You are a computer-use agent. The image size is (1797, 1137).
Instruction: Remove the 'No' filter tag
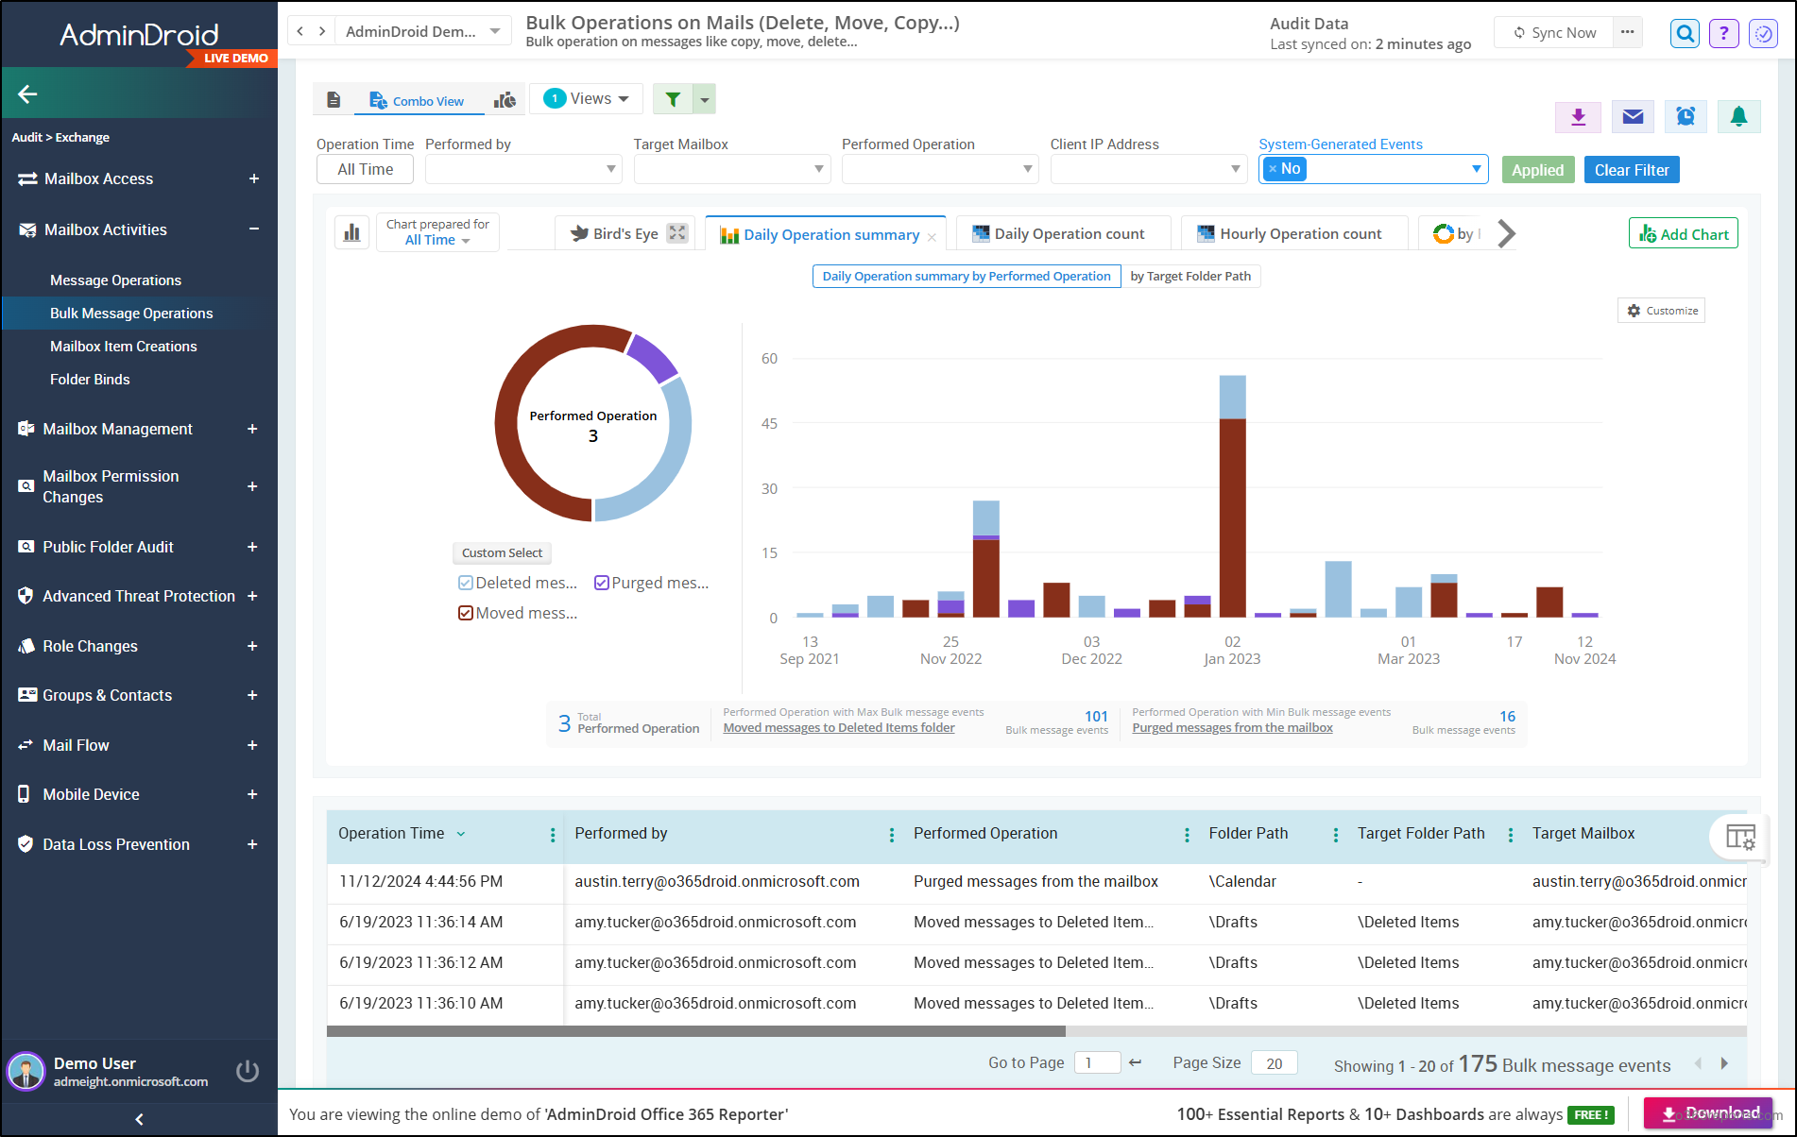coord(1273,169)
